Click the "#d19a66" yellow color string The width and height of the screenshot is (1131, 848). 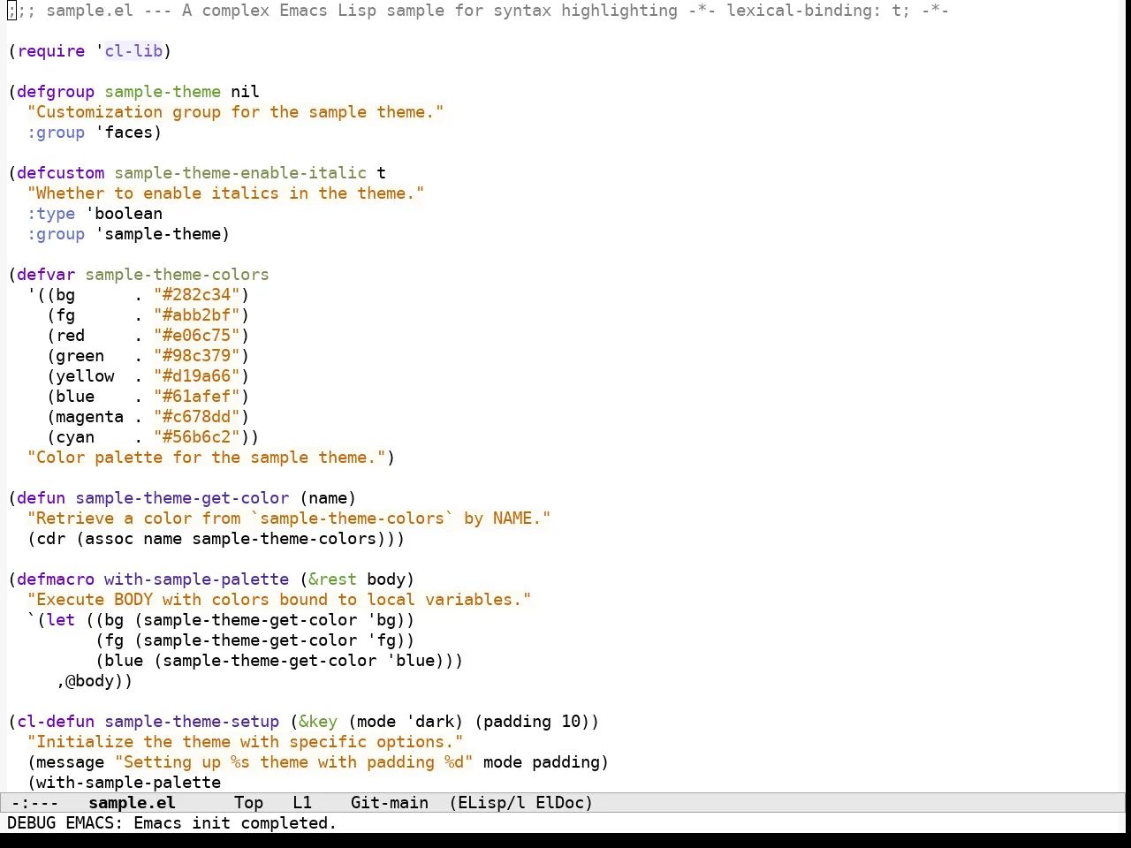(196, 376)
